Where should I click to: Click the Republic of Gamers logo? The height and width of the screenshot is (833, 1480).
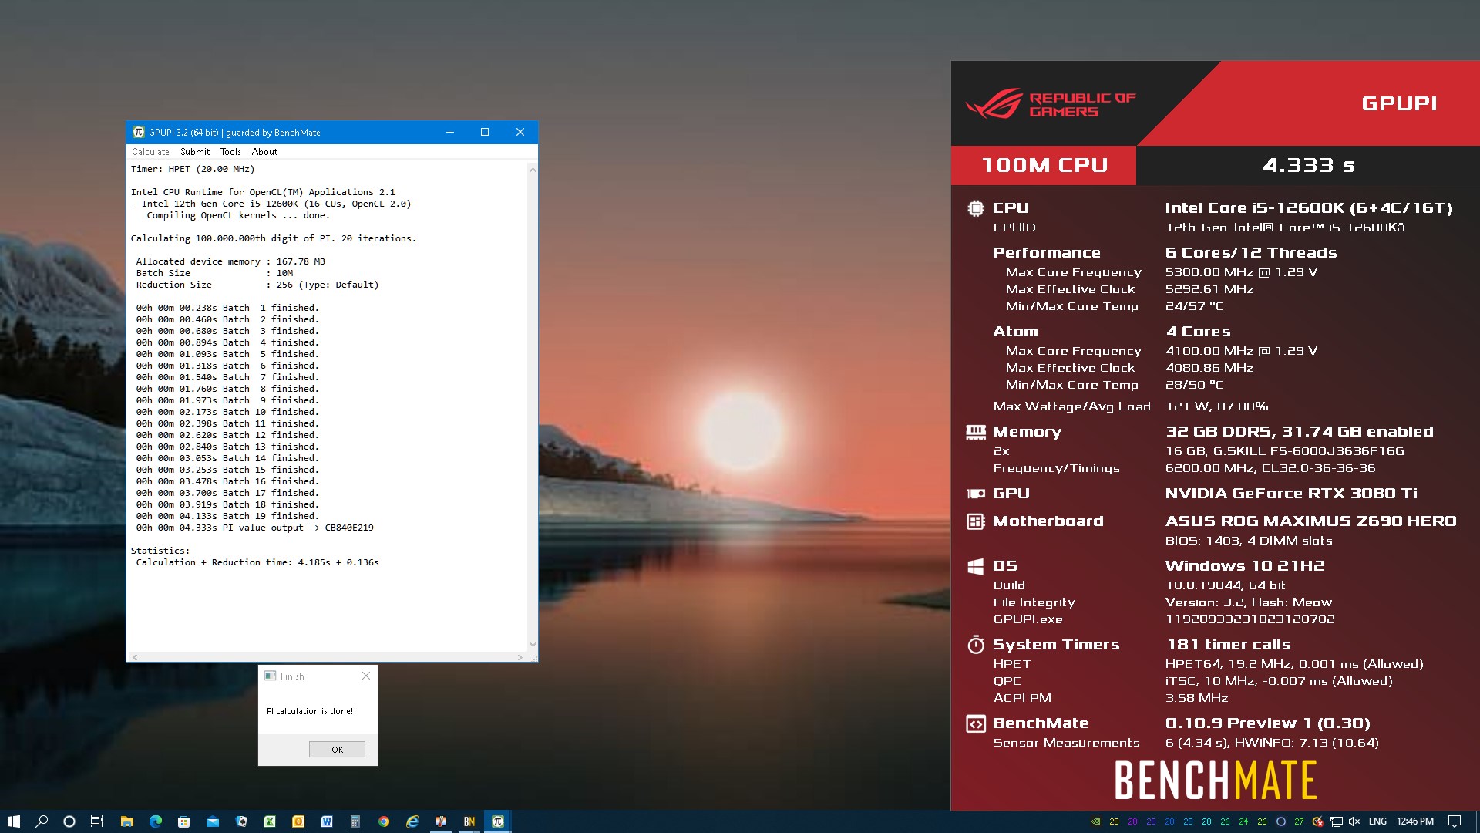(x=1050, y=104)
